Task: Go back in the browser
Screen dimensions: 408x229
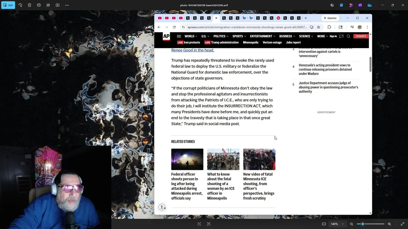Action: (x=159, y=27)
